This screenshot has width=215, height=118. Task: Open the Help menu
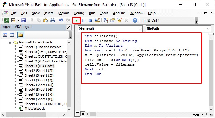[x=152, y=13]
